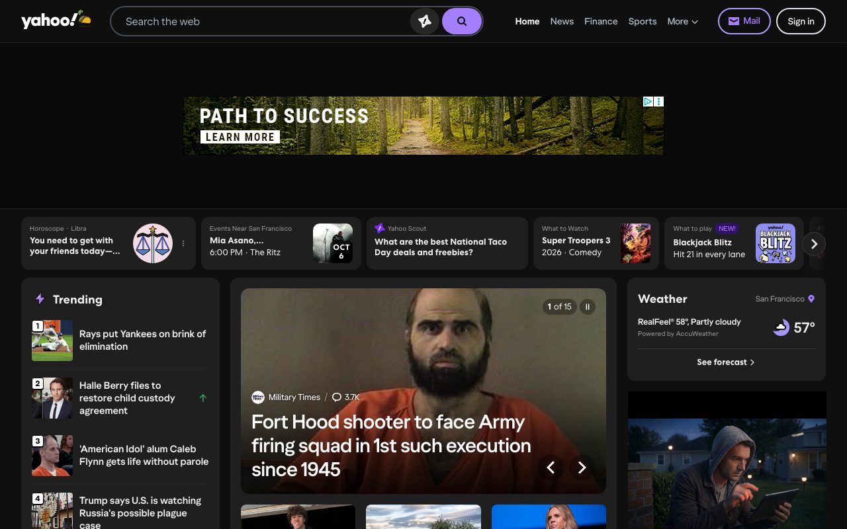Advance the cards carousel with the right chevron
The width and height of the screenshot is (847, 529).
(x=814, y=244)
